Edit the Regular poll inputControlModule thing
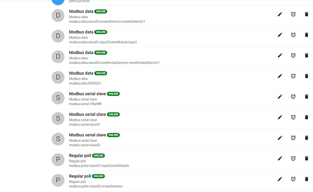 tap(280, 158)
